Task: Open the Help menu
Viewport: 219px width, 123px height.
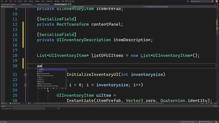Action: [63, 1]
